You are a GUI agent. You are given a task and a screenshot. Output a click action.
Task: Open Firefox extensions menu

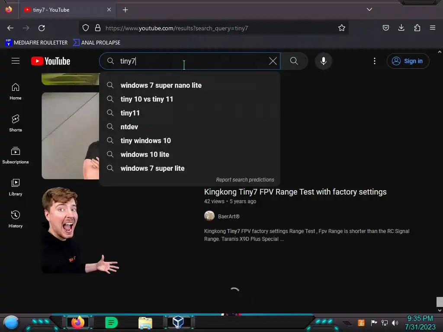(x=417, y=28)
